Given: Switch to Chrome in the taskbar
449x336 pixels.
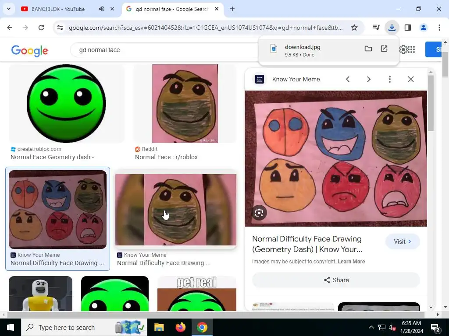Looking at the screenshot, I should tap(202, 327).
